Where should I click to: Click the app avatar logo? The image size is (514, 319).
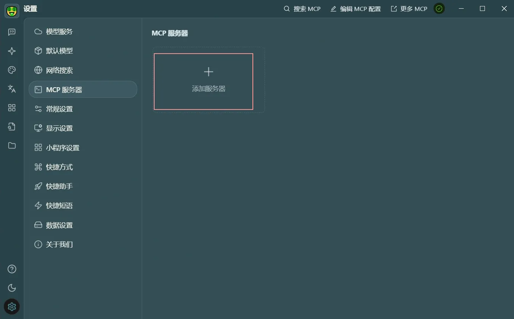(x=12, y=11)
